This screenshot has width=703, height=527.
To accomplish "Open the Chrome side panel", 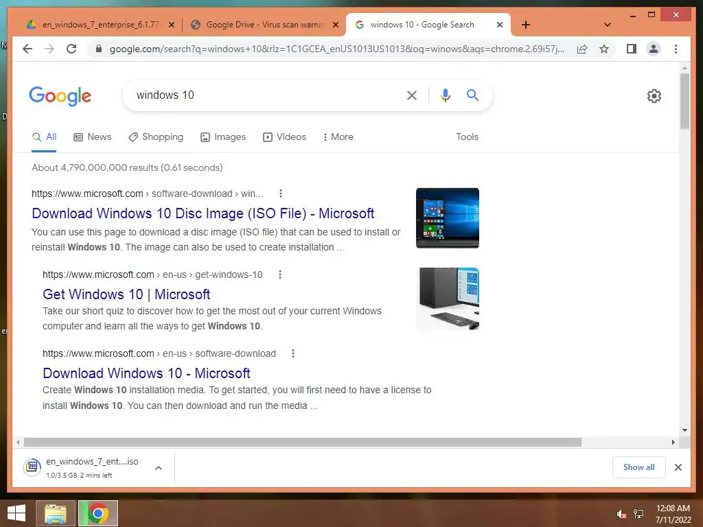I will tap(632, 49).
